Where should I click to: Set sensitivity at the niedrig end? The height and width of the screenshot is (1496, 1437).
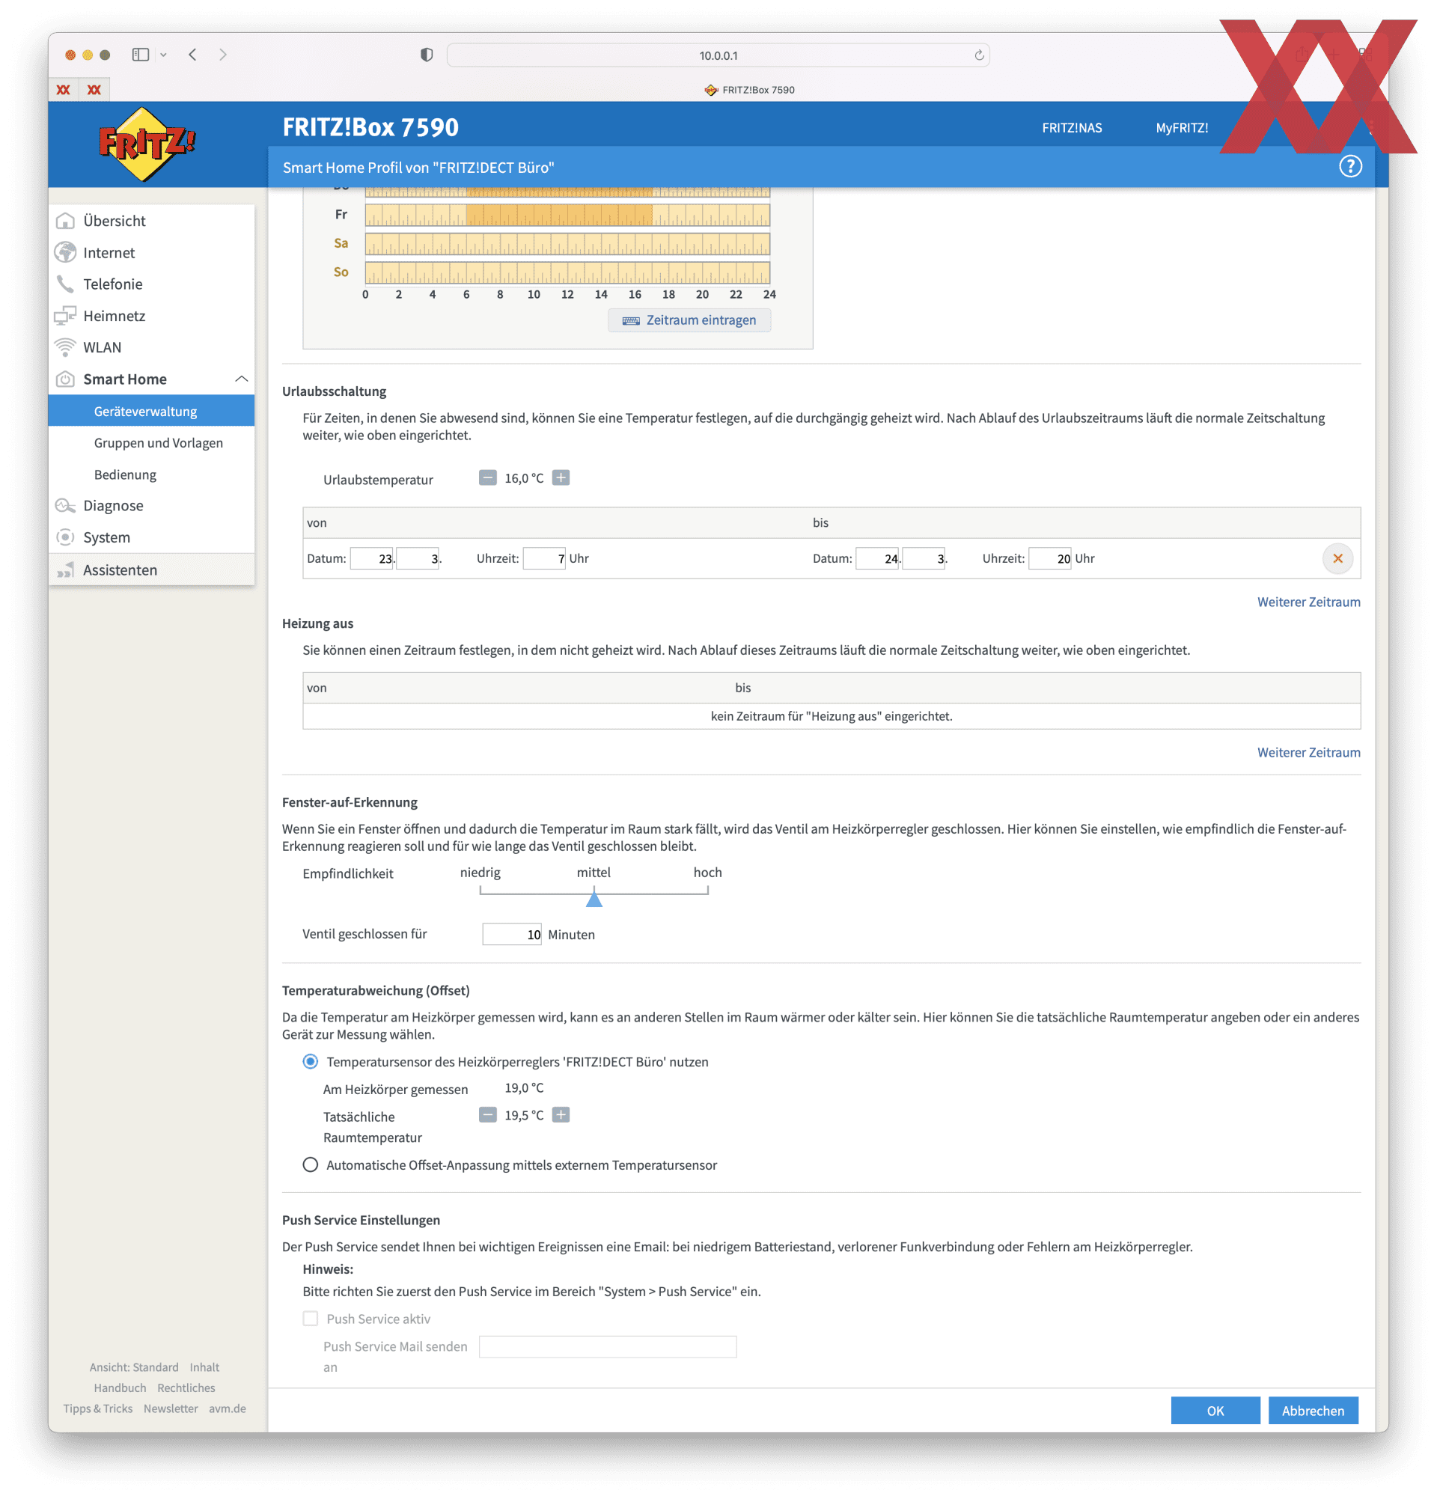pyautogui.click(x=480, y=890)
